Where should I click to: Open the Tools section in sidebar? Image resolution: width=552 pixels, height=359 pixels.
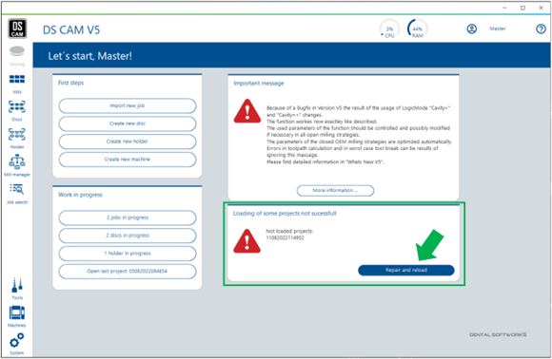(x=17, y=289)
